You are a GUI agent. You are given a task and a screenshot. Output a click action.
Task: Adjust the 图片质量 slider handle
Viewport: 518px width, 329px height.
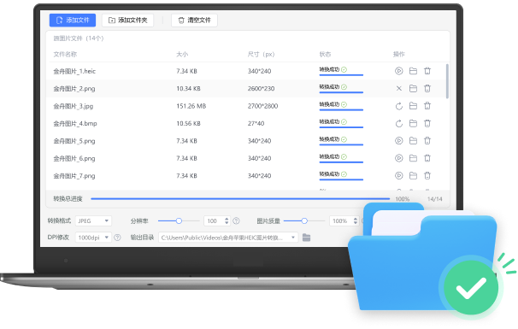[x=304, y=220]
